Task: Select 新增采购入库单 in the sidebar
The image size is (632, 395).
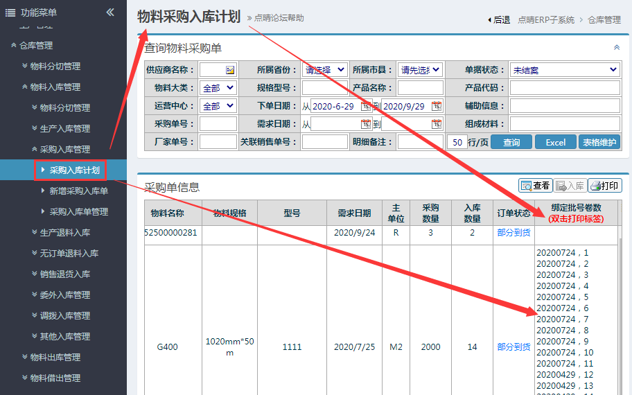Action: point(78,191)
